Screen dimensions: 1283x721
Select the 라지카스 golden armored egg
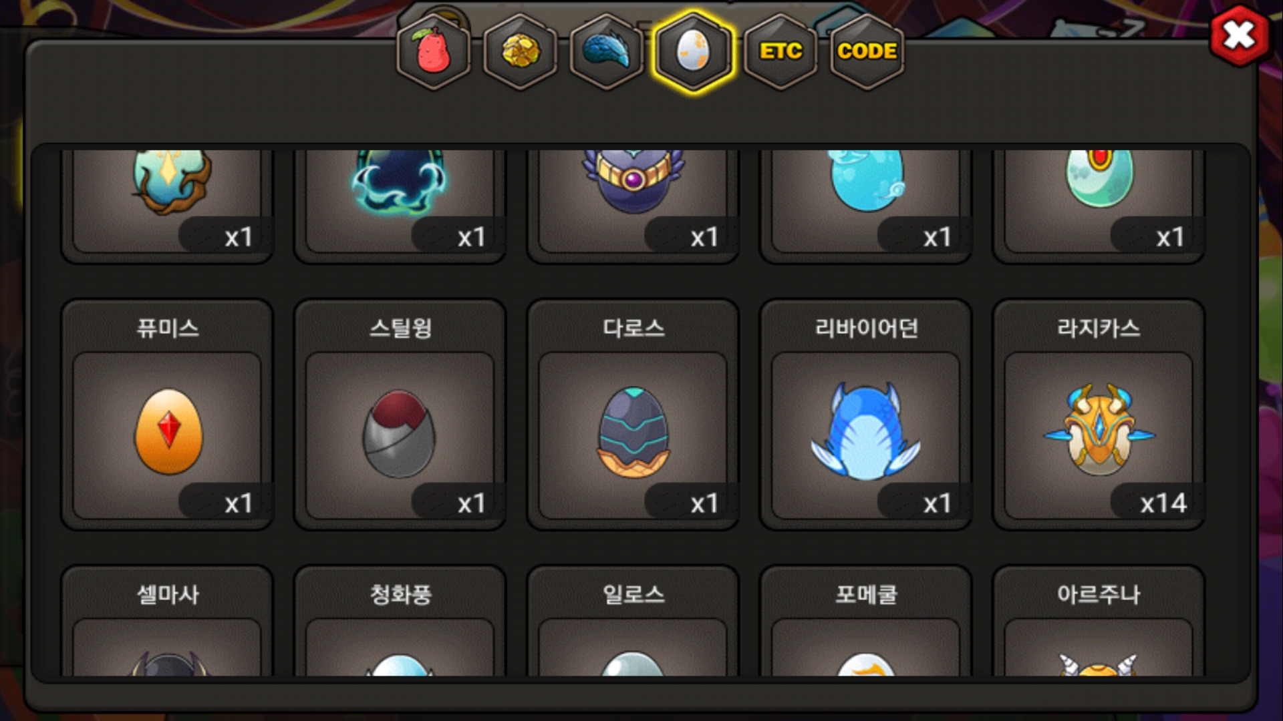click(x=1099, y=415)
